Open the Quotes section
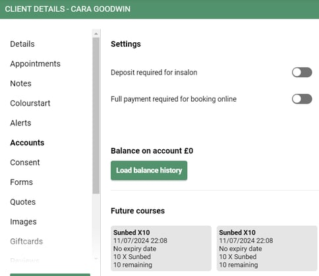 pos(22,202)
